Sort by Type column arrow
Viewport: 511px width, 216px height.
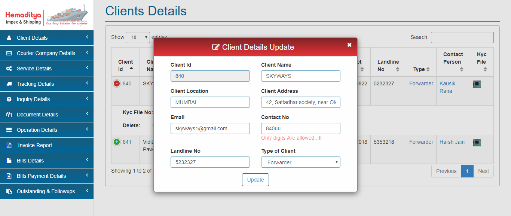pos(428,70)
